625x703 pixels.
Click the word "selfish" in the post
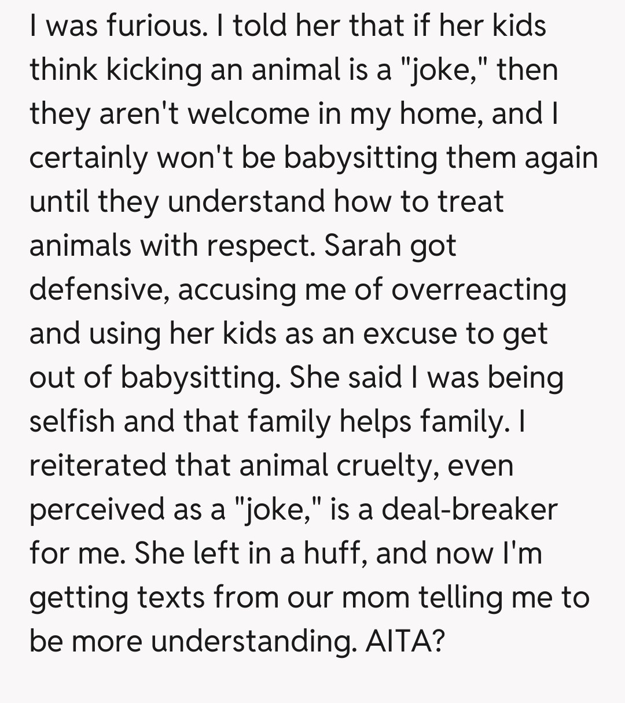(x=72, y=422)
